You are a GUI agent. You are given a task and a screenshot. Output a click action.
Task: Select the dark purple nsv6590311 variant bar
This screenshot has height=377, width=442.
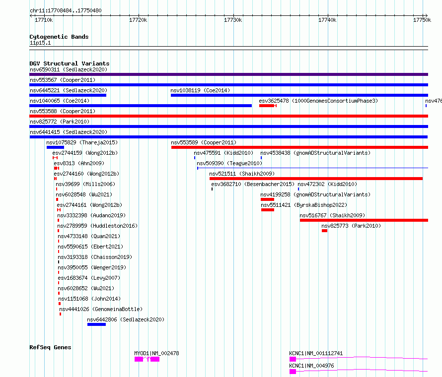(228, 74)
